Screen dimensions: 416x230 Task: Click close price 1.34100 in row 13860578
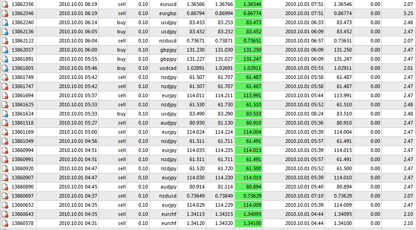click(x=343, y=223)
